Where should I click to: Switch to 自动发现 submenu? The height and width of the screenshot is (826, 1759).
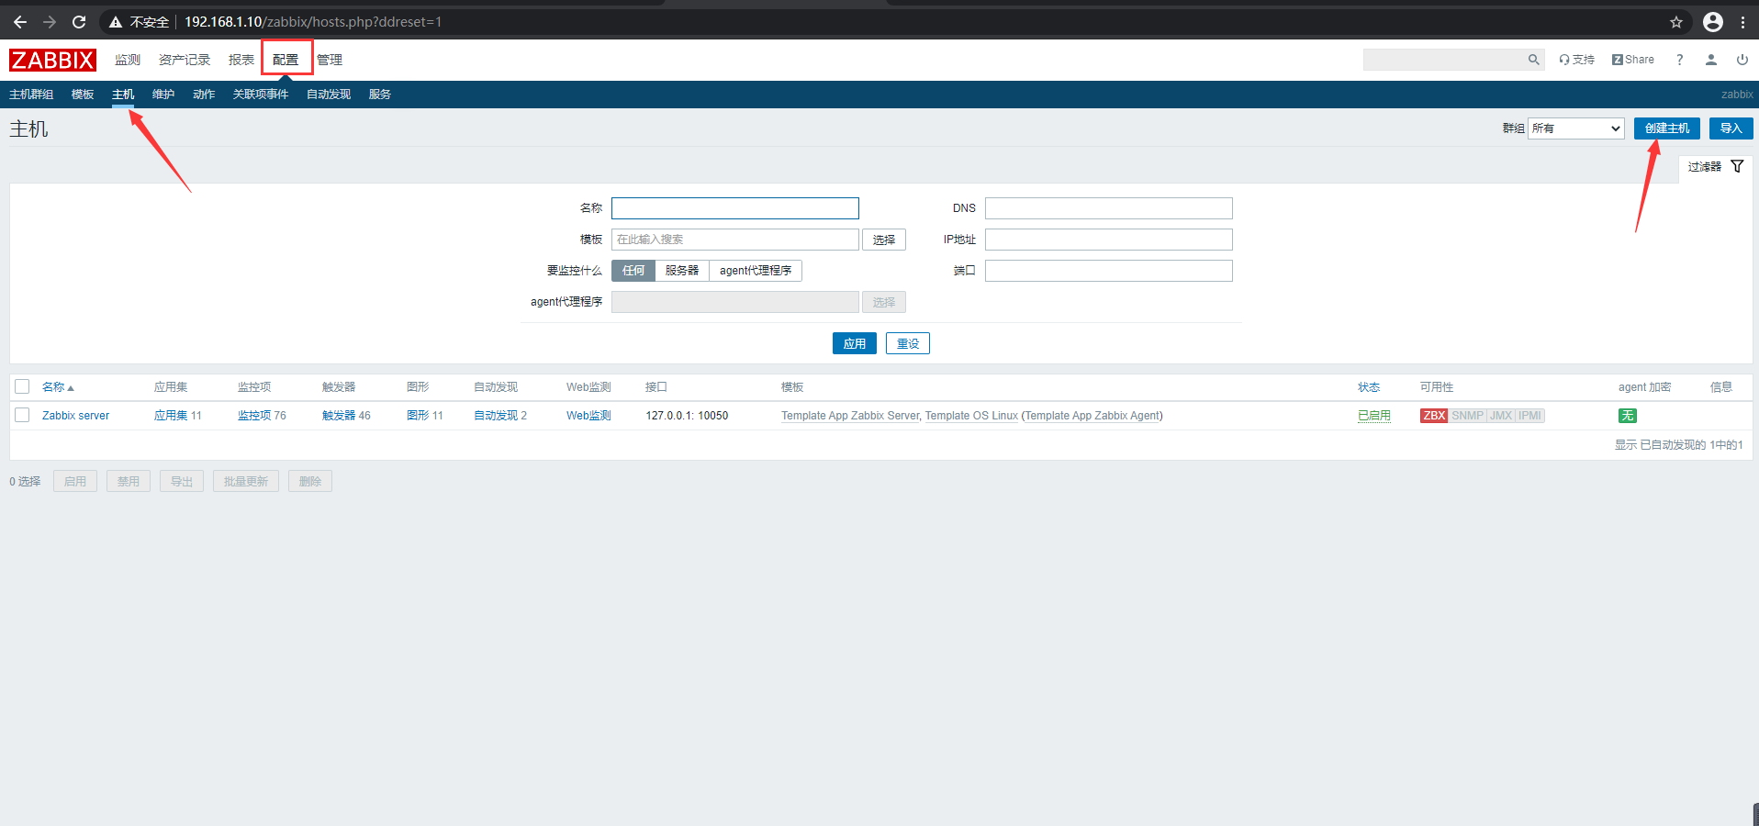(x=329, y=95)
